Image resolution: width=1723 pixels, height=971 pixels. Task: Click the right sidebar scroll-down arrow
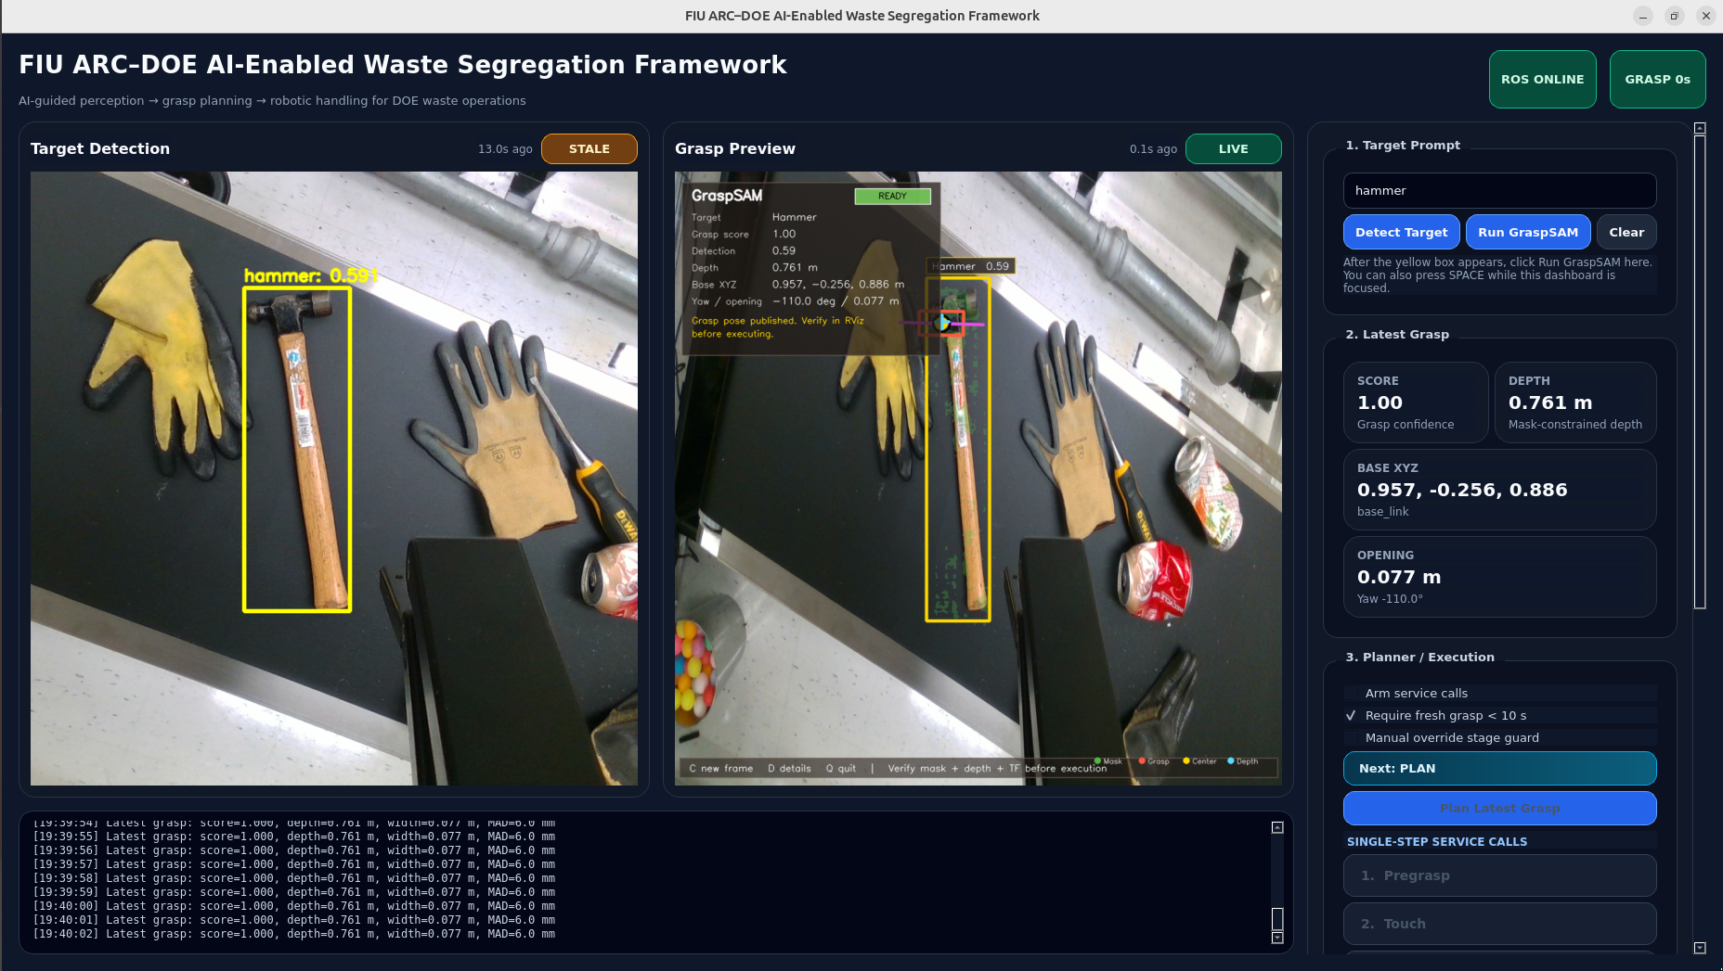(1700, 948)
